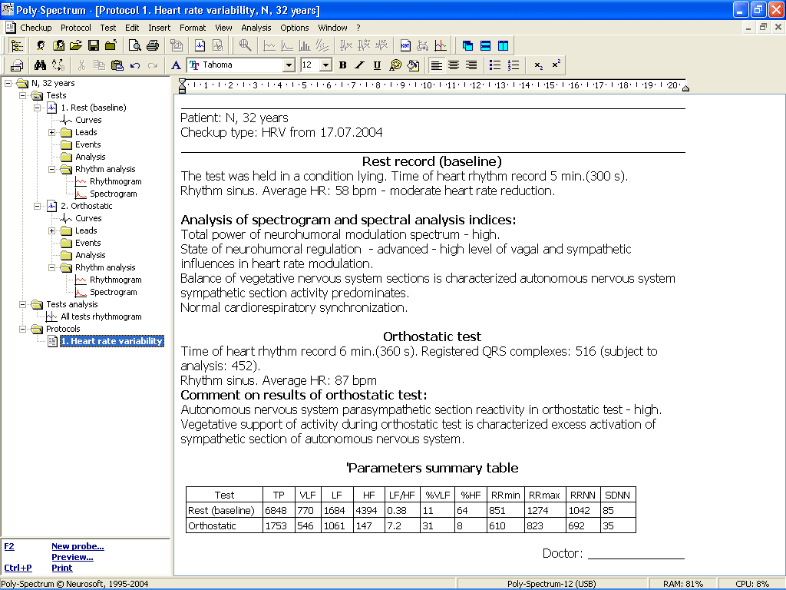The image size is (786, 590).
Task: Toggle the checkup tree panel icon
Action: pyautogui.click(x=17, y=45)
